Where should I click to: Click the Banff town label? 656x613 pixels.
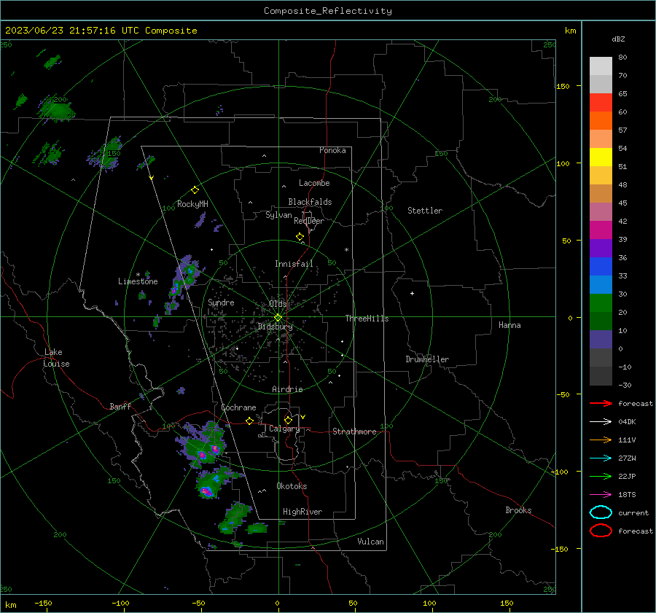120,406
